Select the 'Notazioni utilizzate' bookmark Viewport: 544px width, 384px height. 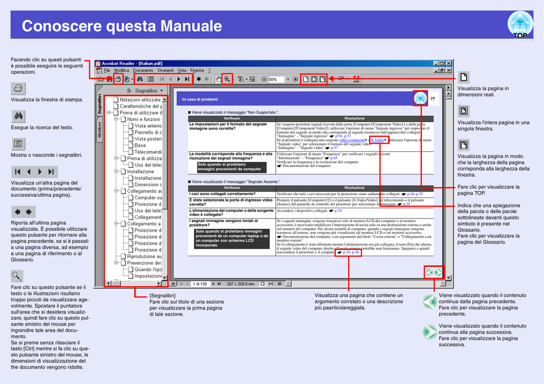140,99
